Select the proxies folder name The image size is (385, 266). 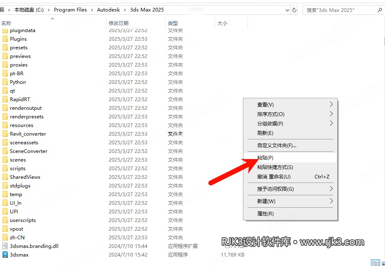click(19, 65)
